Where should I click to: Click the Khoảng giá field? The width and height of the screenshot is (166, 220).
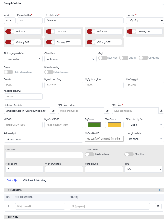click(x=145, y=85)
